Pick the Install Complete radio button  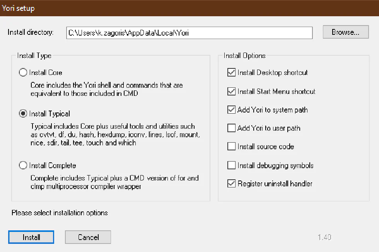point(23,165)
